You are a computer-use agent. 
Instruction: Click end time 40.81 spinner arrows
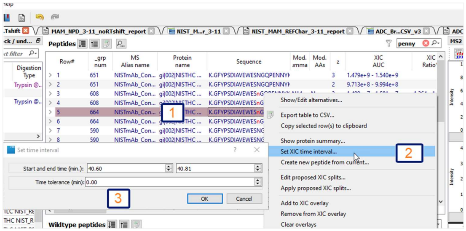click(258, 168)
